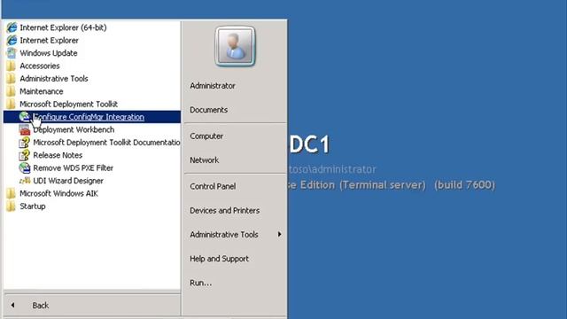Click the 32-bit Internet Explorer icon

[12, 40]
